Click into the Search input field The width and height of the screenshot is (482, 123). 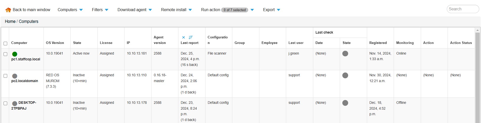pyautogui.click(x=463, y=9)
